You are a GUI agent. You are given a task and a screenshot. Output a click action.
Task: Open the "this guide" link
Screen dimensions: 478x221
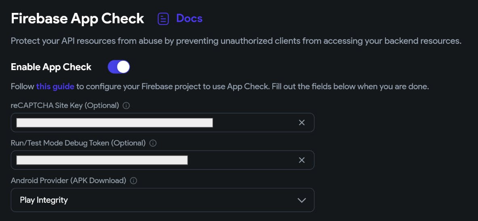(x=55, y=87)
